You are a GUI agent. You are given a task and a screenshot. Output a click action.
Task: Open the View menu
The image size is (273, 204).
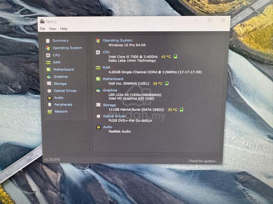[x=52, y=29]
